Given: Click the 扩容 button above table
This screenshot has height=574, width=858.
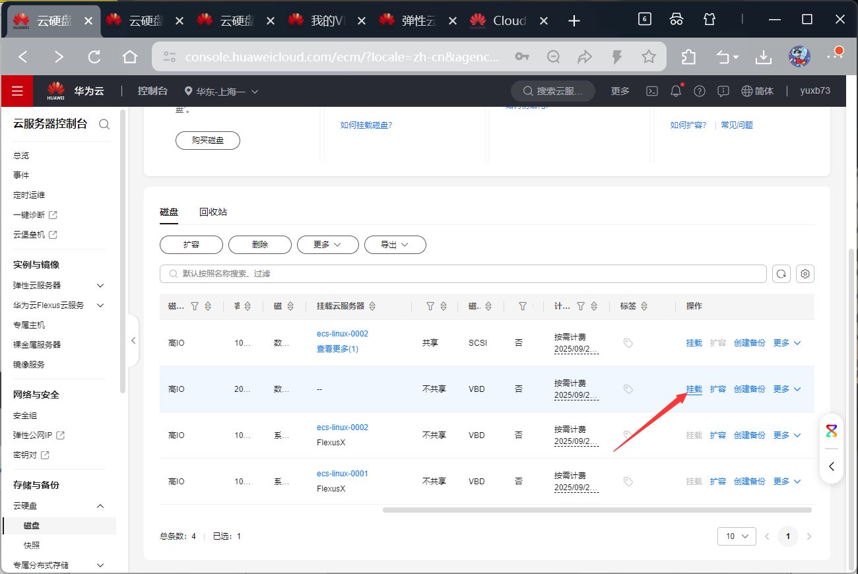Looking at the screenshot, I should click(191, 244).
